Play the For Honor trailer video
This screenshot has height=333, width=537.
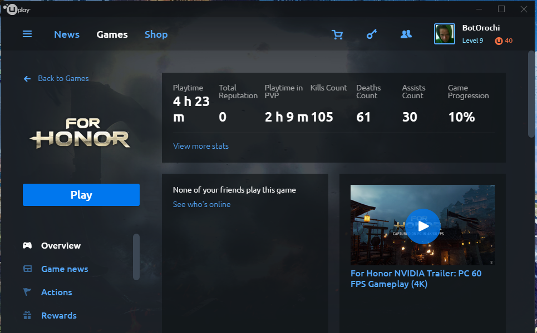423,226
